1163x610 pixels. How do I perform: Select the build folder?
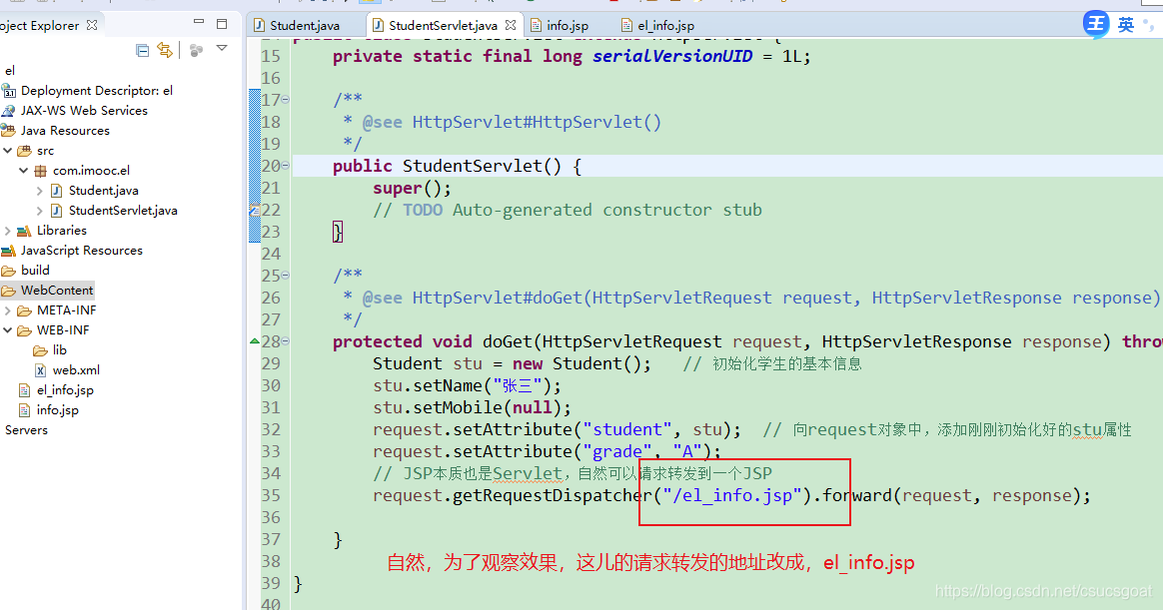(35, 271)
